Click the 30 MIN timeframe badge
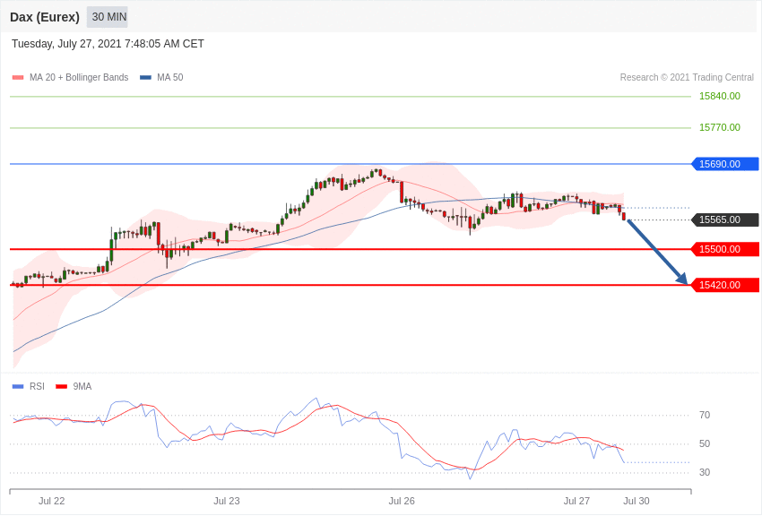This screenshot has width=762, height=516. [x=108, y=17]
